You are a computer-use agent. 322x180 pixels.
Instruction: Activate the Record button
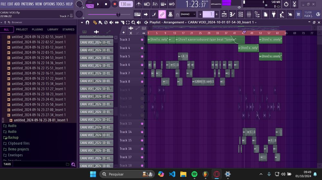[115, 4]
